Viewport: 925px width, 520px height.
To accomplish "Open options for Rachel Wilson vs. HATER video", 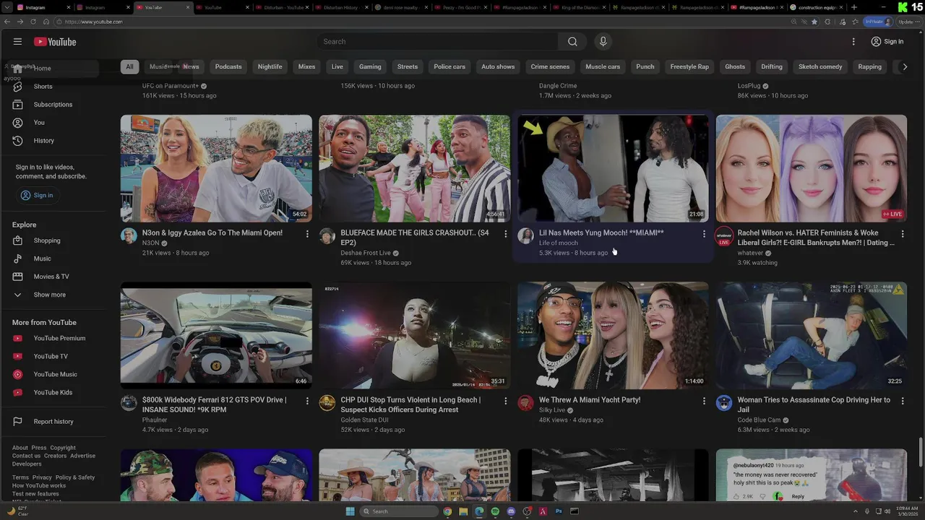I will (x=902, y=234).
